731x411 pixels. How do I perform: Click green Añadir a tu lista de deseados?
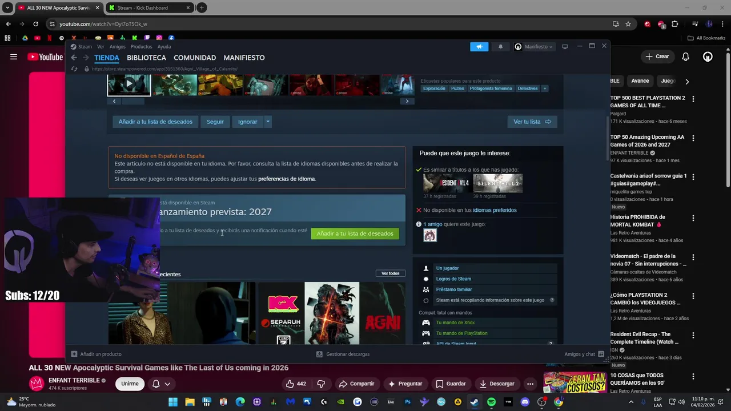pyautogui.click(x=355, y=233)
